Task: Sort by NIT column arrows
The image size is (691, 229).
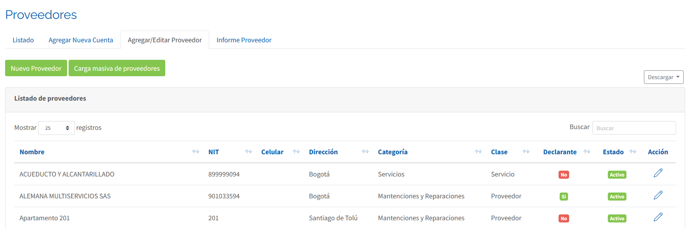Action: (x=249, y=152)
